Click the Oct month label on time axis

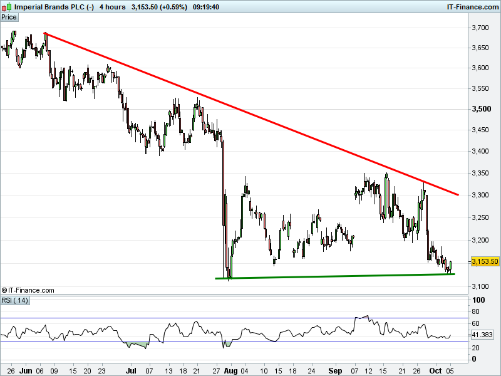435,371
